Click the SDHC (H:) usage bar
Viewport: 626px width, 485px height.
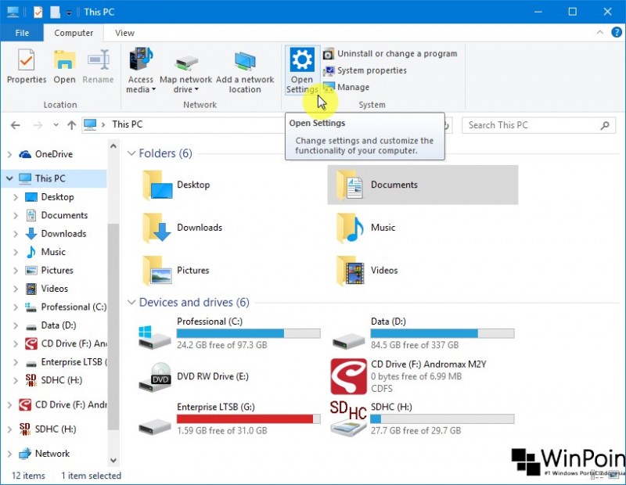click(442, 419)
